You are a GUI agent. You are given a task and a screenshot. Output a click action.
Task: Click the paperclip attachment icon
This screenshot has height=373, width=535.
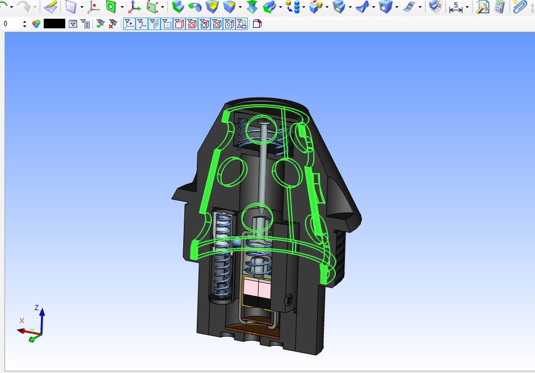(519, 7)
